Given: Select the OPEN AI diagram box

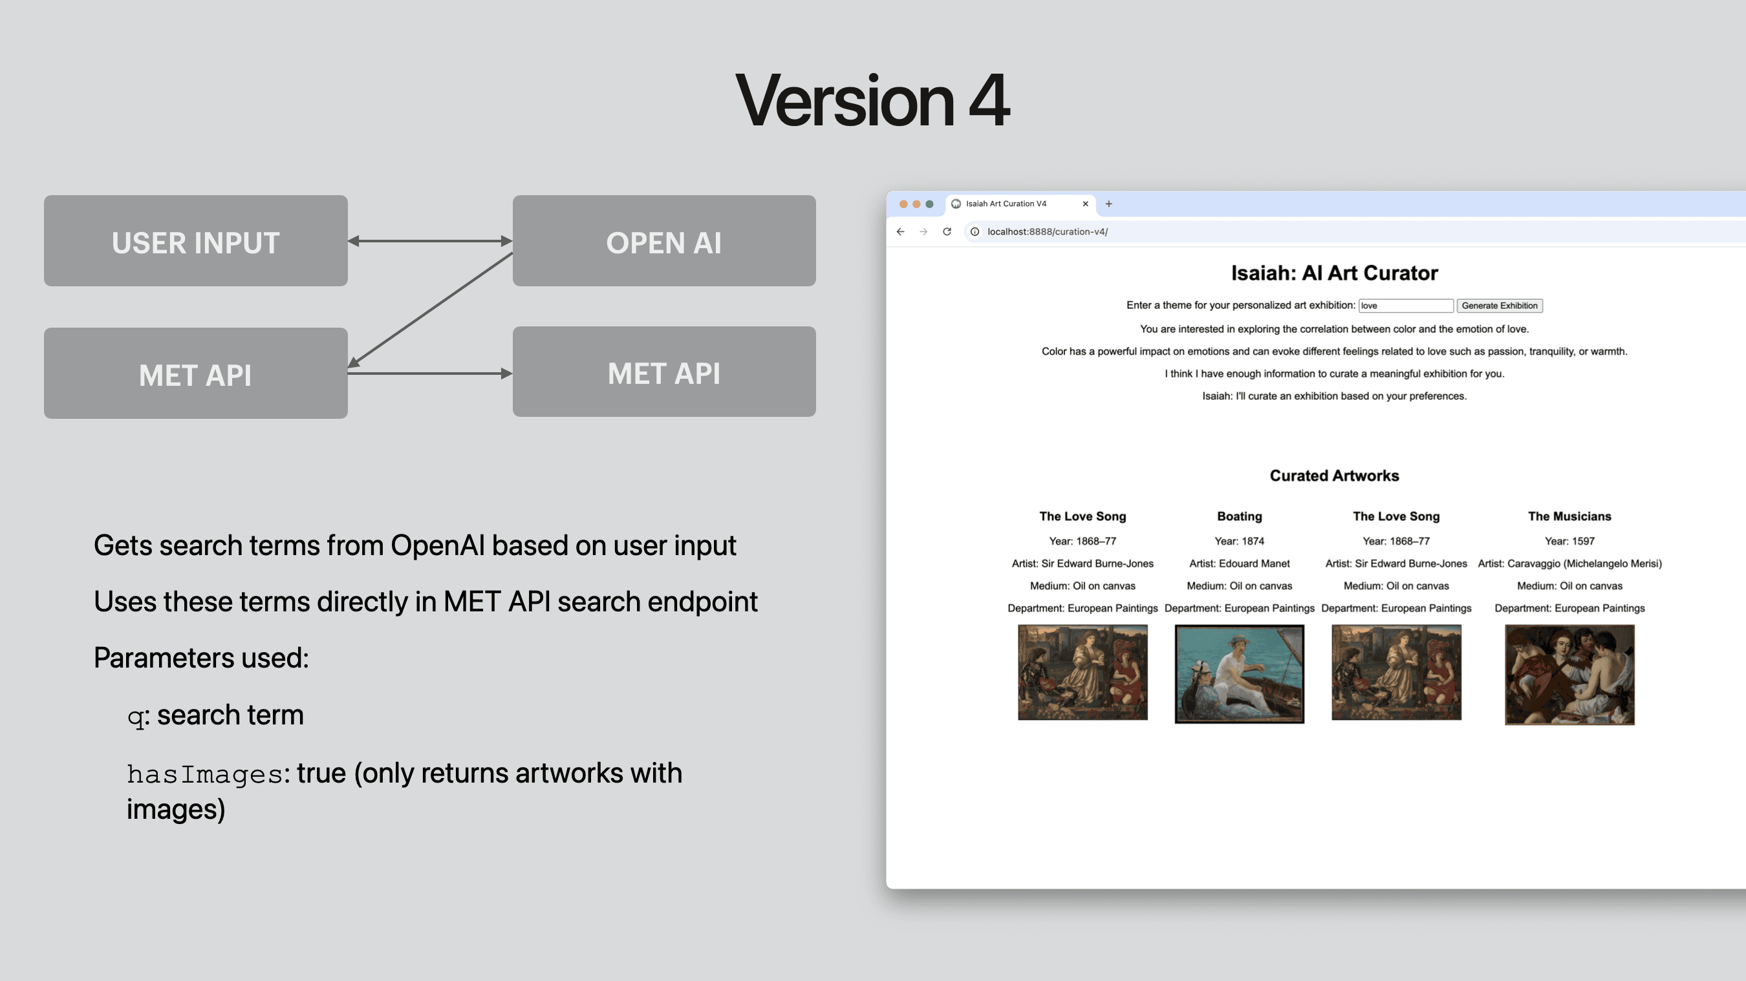Looking at the screenshot, I should pyautogui.click(x=663, y=241).
